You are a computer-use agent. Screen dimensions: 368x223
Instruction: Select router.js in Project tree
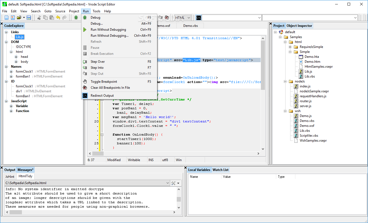[x=306, y=101]
